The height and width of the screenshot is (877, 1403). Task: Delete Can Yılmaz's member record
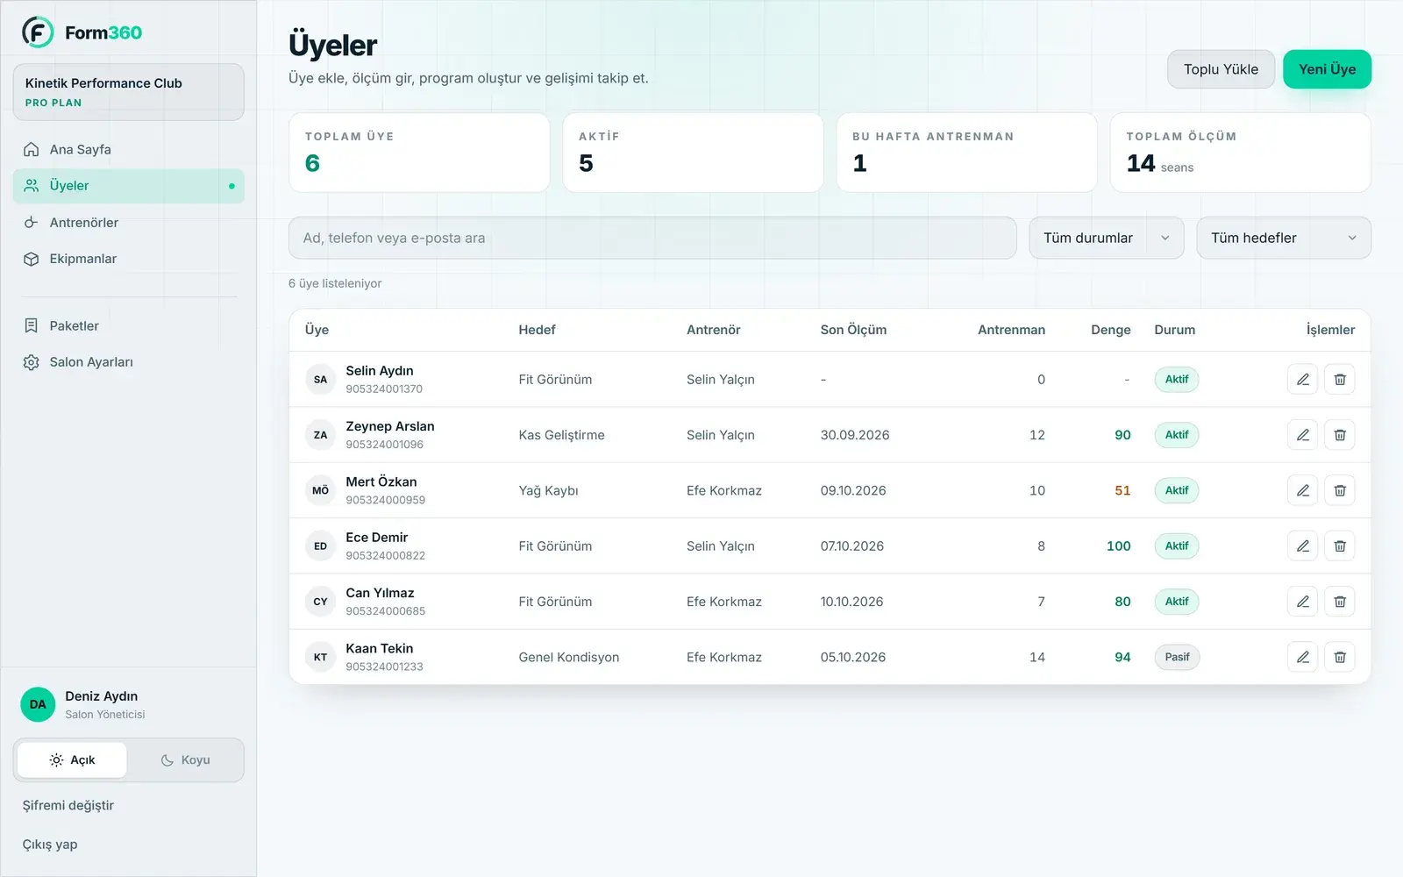(x=1340, y=602)
